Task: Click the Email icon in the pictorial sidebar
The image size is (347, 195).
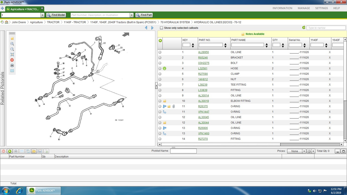Action: 12,71
